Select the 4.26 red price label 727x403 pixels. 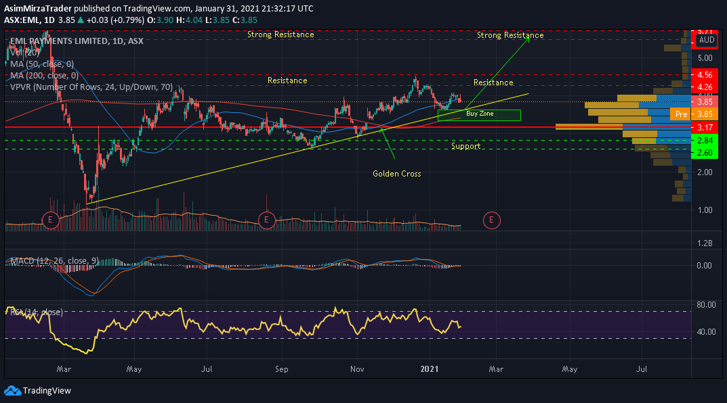[705, 87]
